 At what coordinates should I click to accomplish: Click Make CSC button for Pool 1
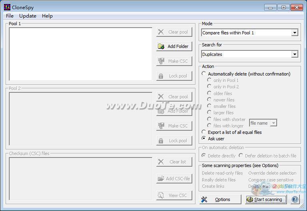point(174,61)
